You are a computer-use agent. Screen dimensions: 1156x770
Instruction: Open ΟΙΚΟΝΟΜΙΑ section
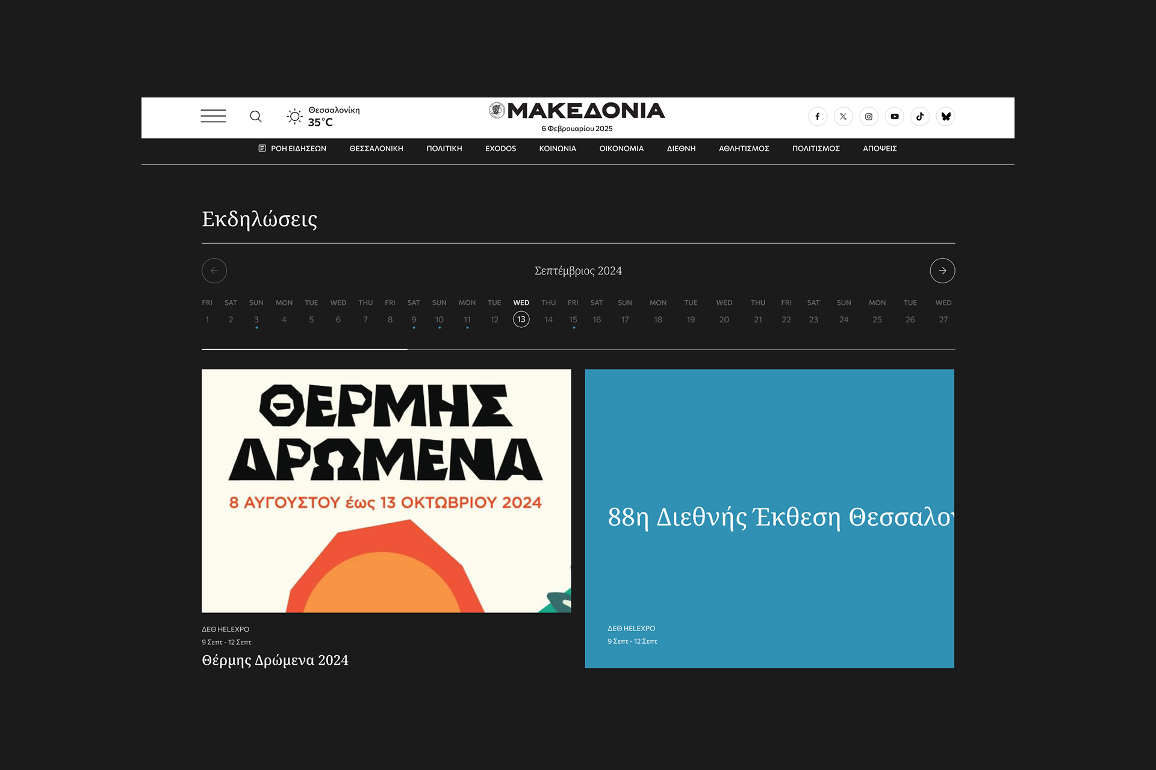[621, 149]
